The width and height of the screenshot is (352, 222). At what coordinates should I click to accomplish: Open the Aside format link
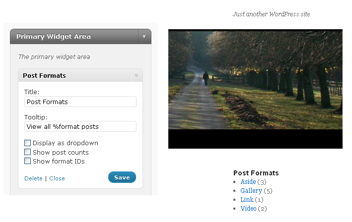tap(248, 182)
